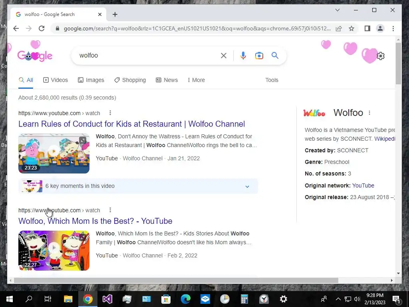Share this page via address bar icon

(x=339, y=28)
